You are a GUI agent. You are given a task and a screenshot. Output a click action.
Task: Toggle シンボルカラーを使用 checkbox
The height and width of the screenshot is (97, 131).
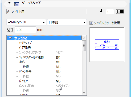point(91,23)
